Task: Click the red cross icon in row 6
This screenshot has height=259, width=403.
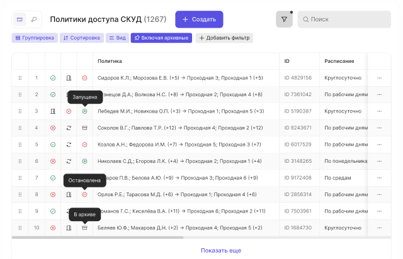Action: point(53,161)
